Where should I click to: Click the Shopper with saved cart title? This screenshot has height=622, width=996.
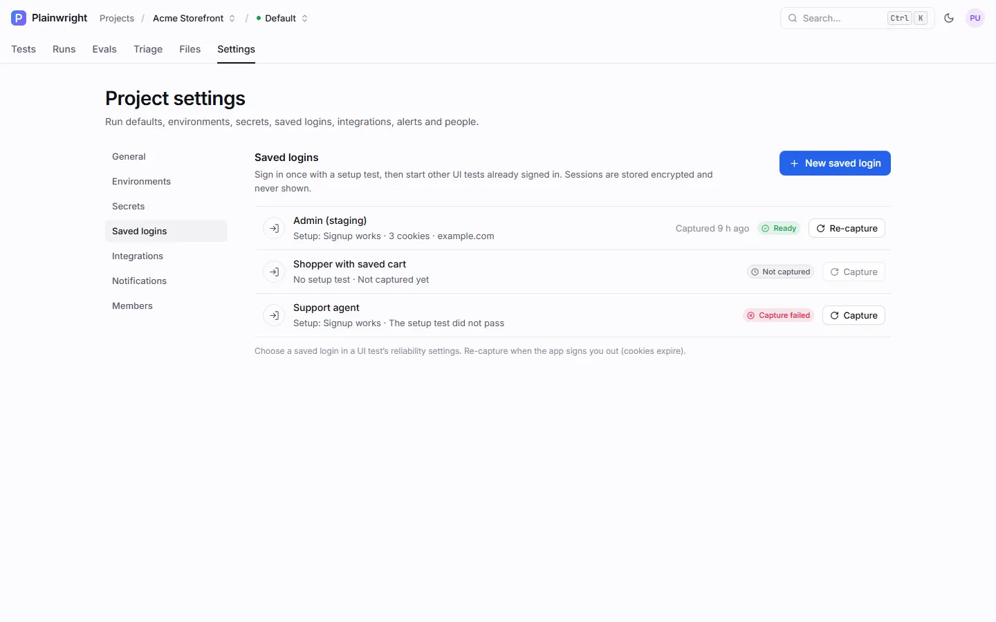pos(349,264)
